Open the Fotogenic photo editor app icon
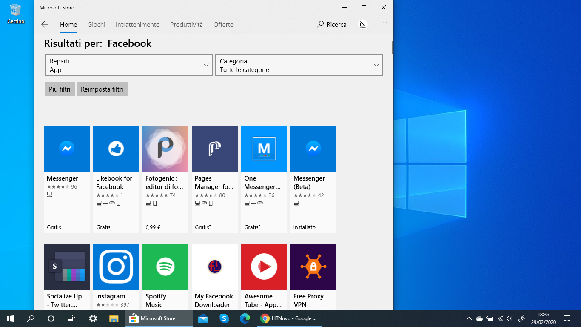 (165, 149)
